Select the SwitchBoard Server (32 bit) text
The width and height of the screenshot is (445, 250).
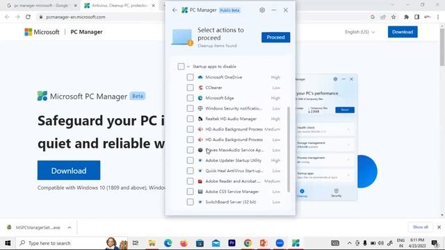point(230,202)
